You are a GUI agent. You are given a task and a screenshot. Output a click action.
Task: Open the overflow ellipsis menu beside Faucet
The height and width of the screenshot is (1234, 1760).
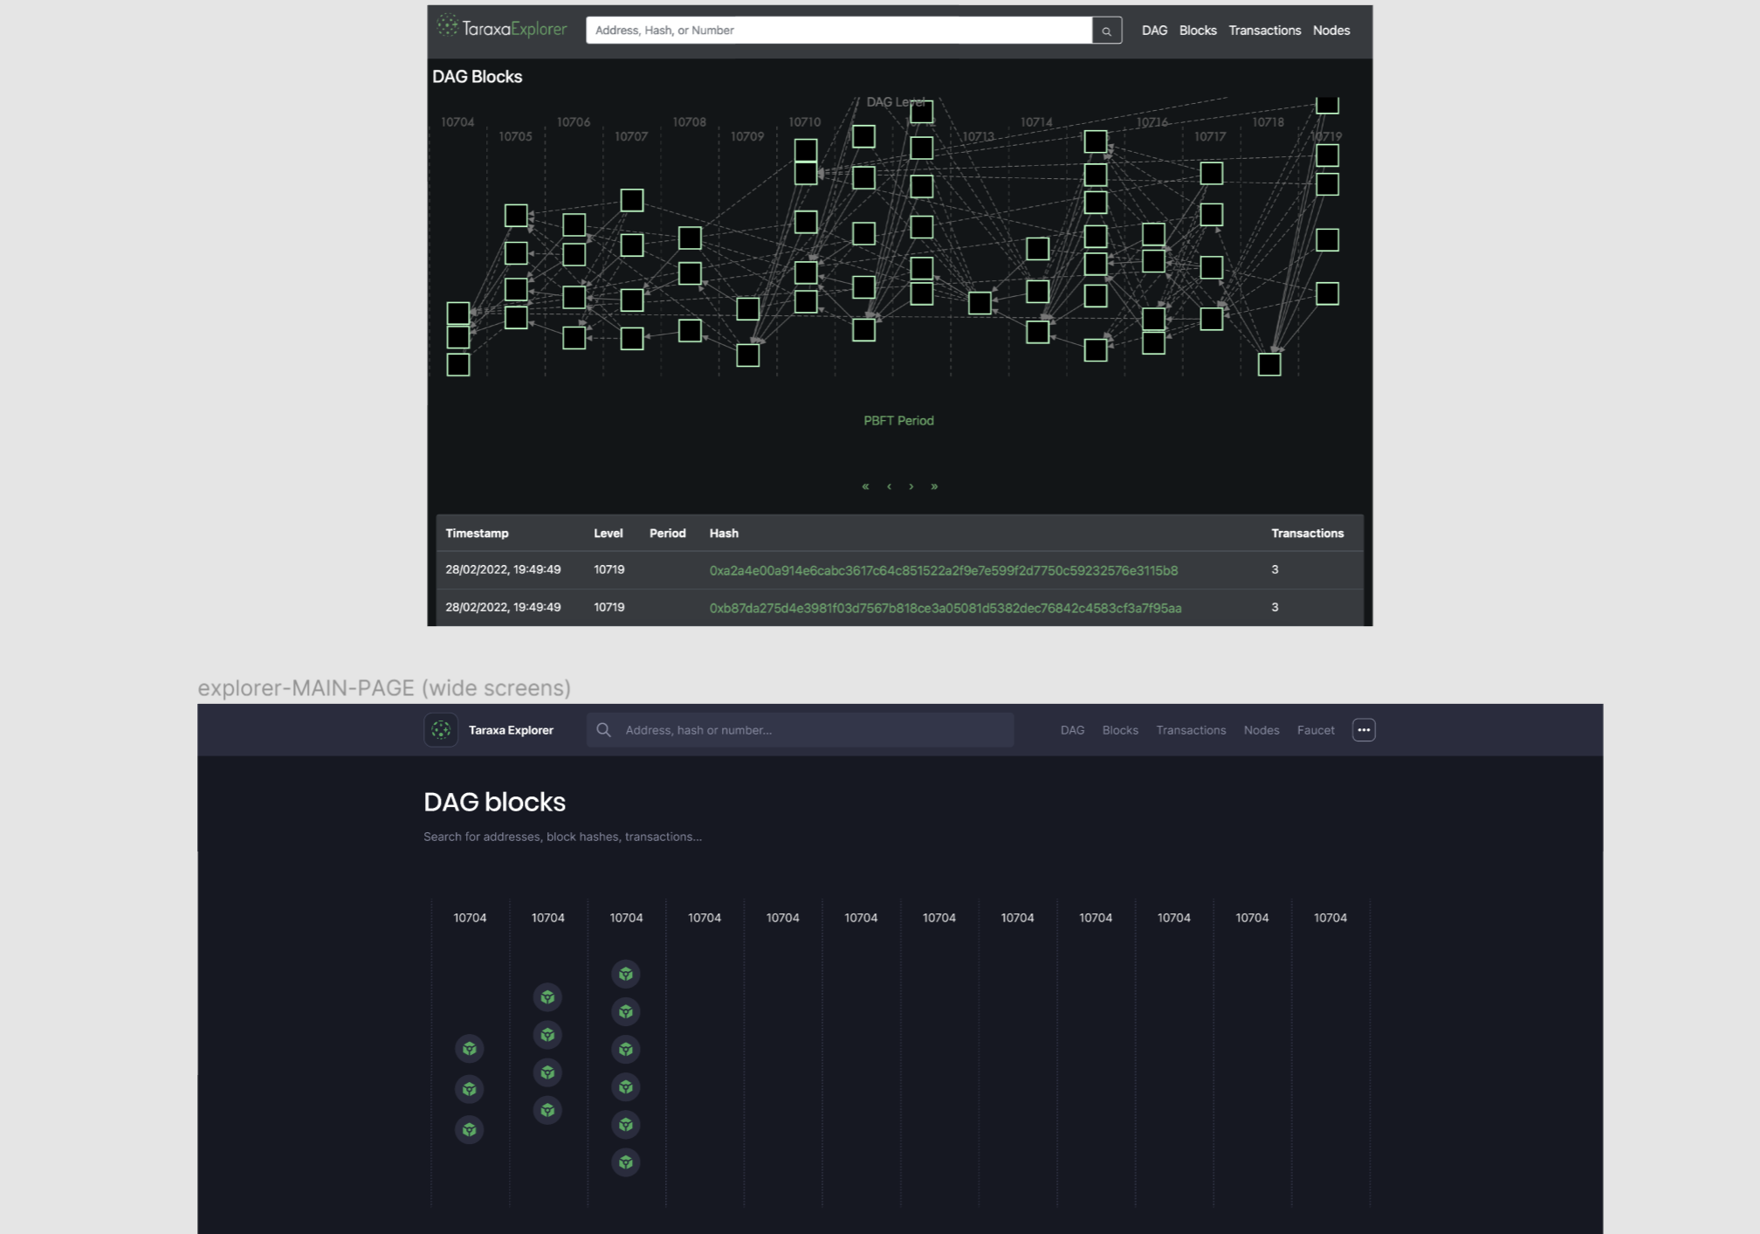1363,730
